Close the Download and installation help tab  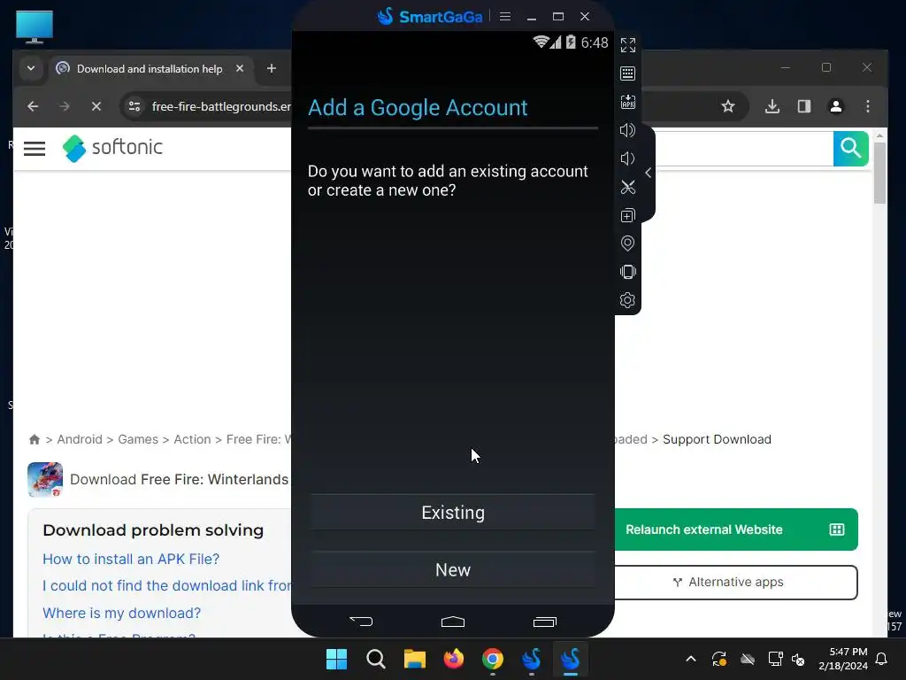tap(240, 68)
